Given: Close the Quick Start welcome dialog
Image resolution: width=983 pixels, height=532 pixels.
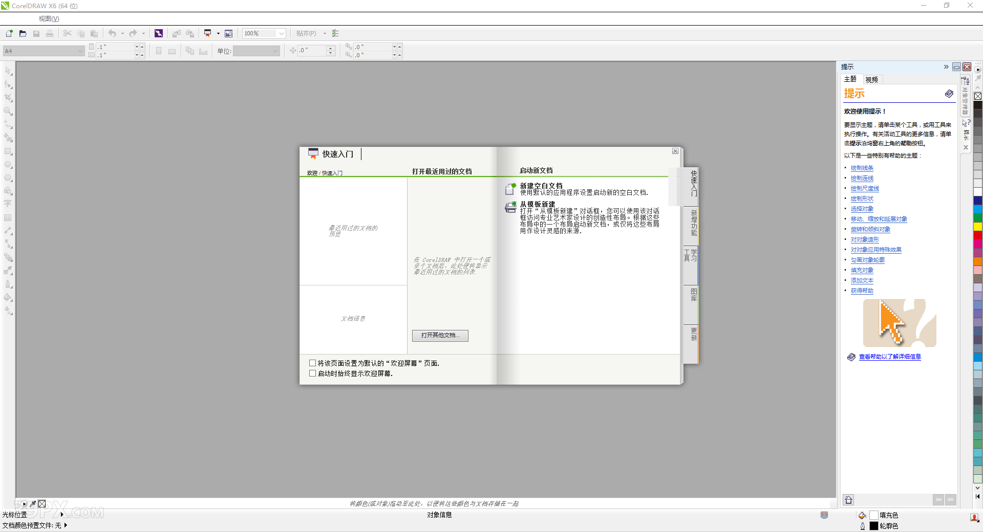Looking at the screenshot, I should tap(675, 151).
